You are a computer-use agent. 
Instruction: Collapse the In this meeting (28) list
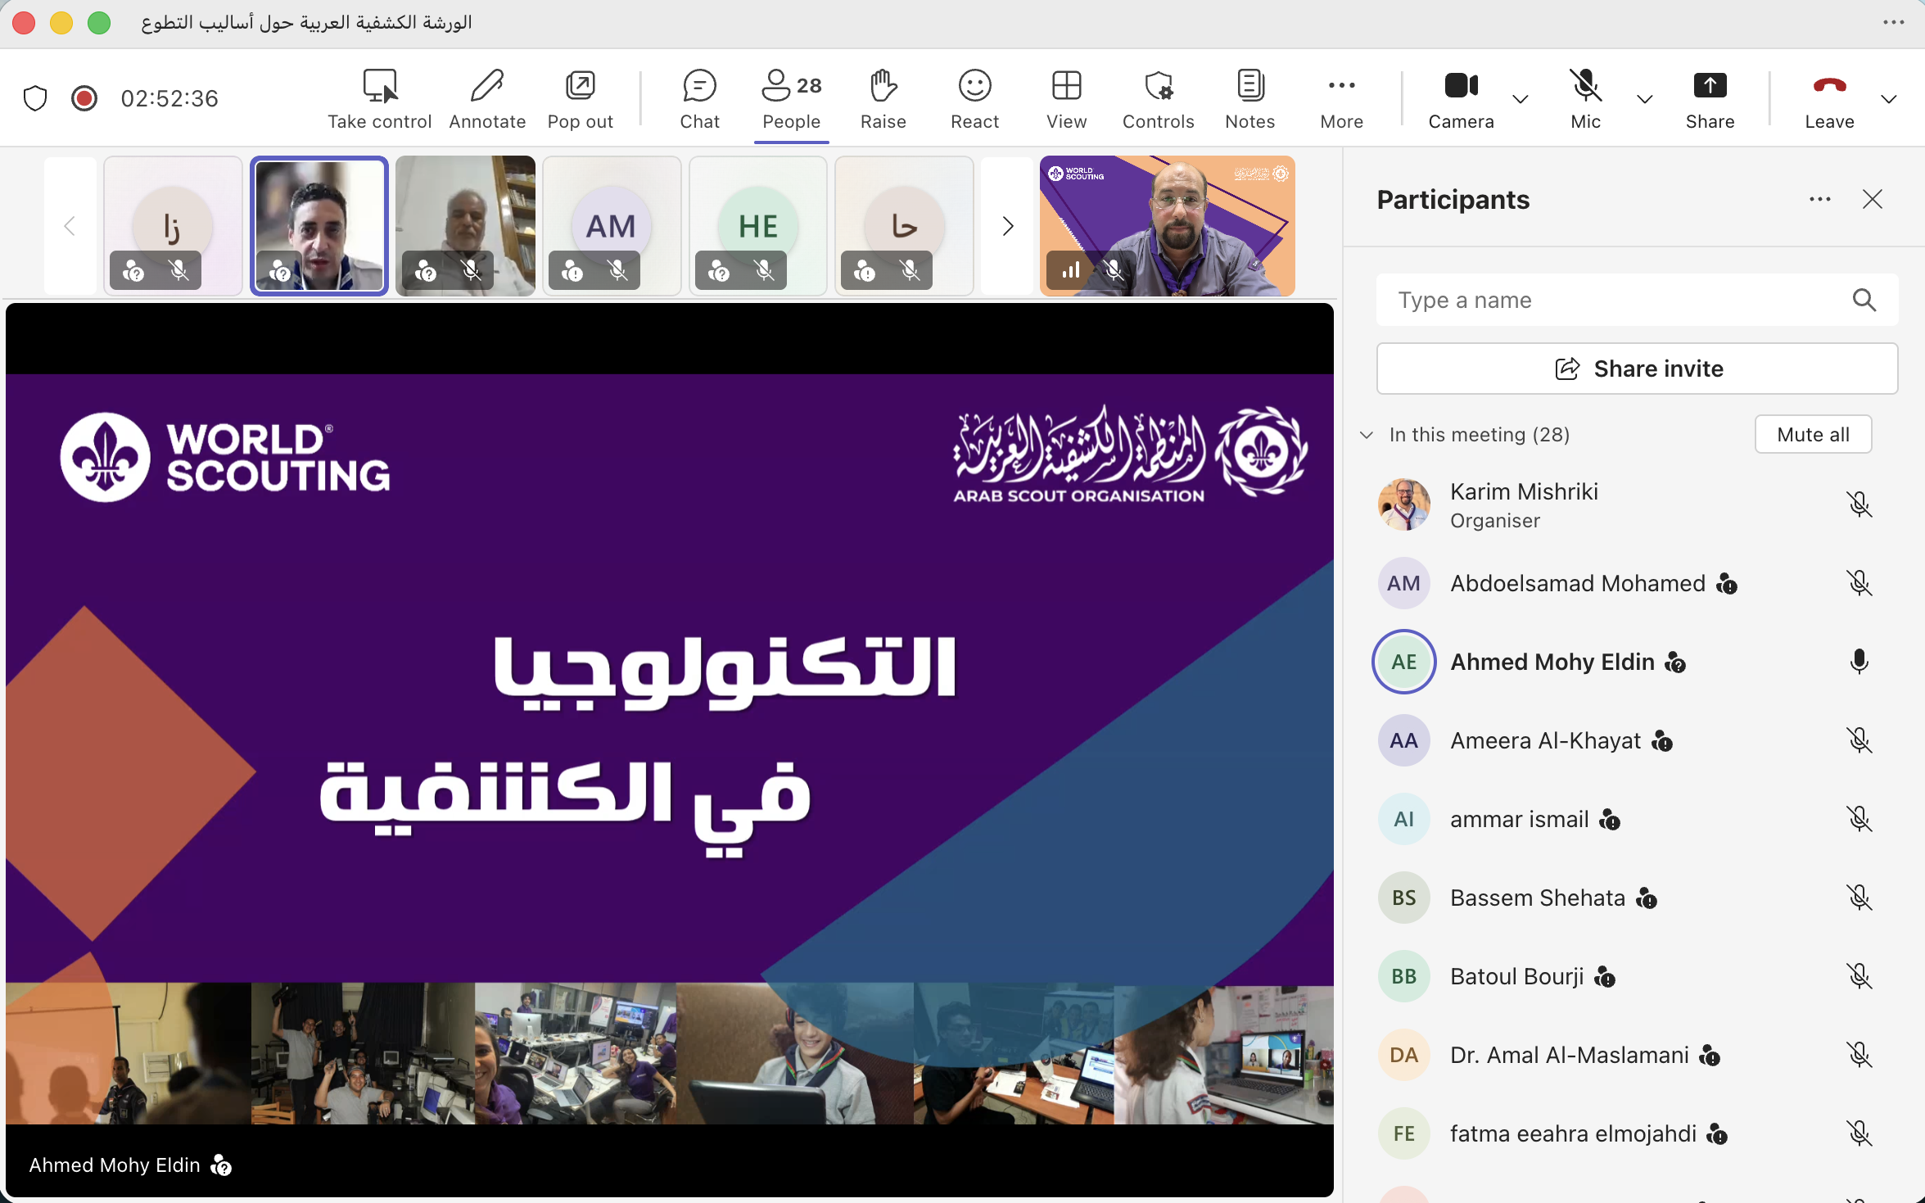pyautogui.click(x=1366, y=435)
